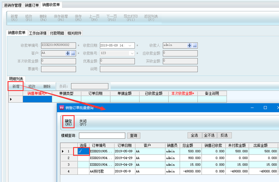Click the 查询 search button
The width and height of the screenshot is (279, 182).
[133, 136]
